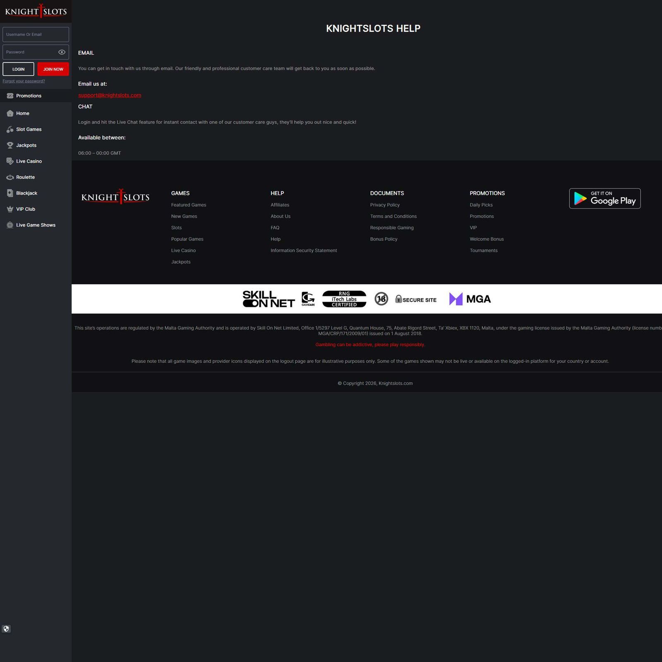Click the KnightSlots logo in the footer
The width and height of the screenshot is (662, 662).
pos(115,197)
